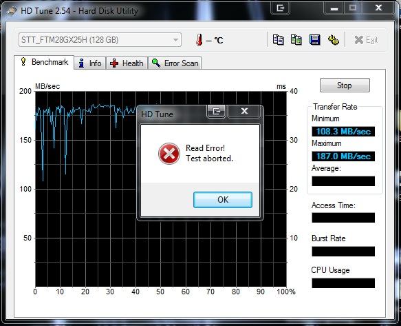Click the dialog's title bar arrow icon
This screenshot has width=401, height=326.
tap(217, 111)
